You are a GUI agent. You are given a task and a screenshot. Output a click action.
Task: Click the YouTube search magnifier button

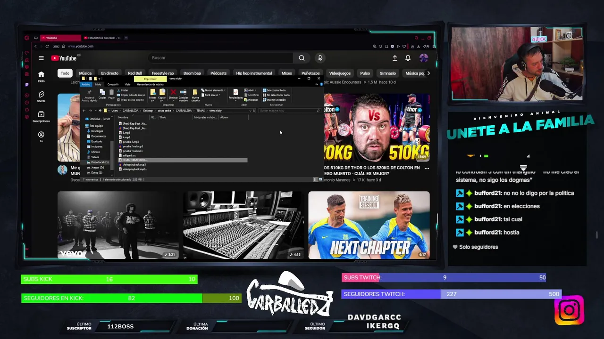pyautogui.click(x=302, y=58)
